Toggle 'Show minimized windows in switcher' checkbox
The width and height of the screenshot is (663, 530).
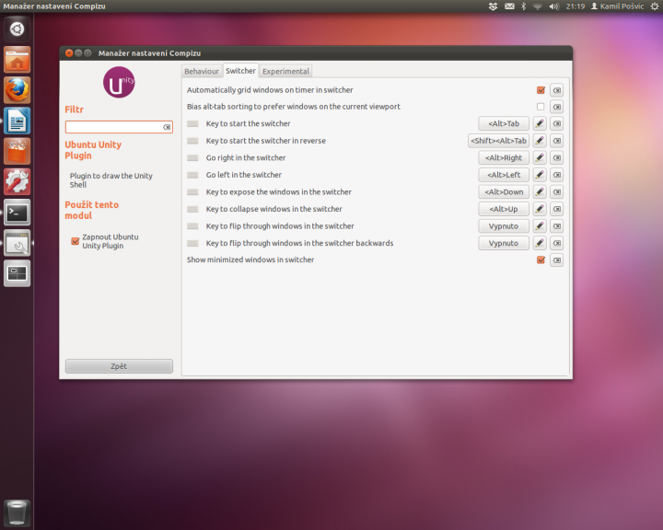[541, 259]
